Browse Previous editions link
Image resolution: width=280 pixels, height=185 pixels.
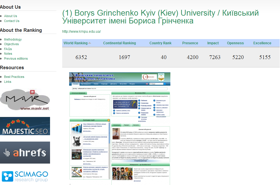click(x=16, y=58)
